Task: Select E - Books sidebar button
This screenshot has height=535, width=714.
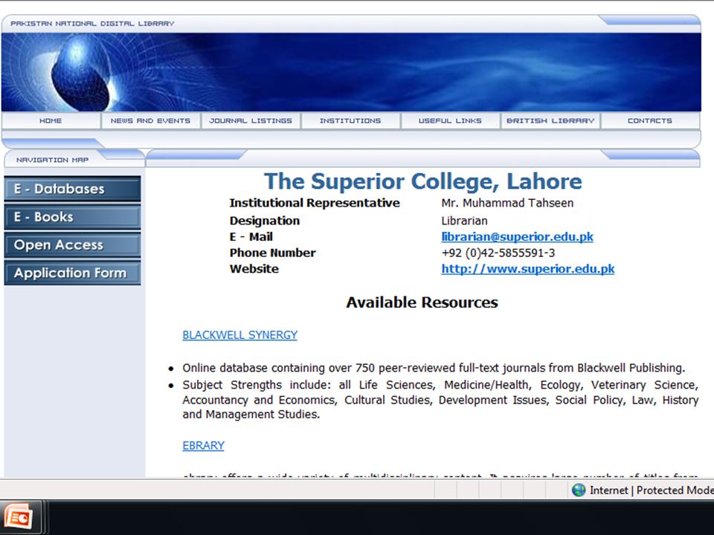Action: coord(72,217)
